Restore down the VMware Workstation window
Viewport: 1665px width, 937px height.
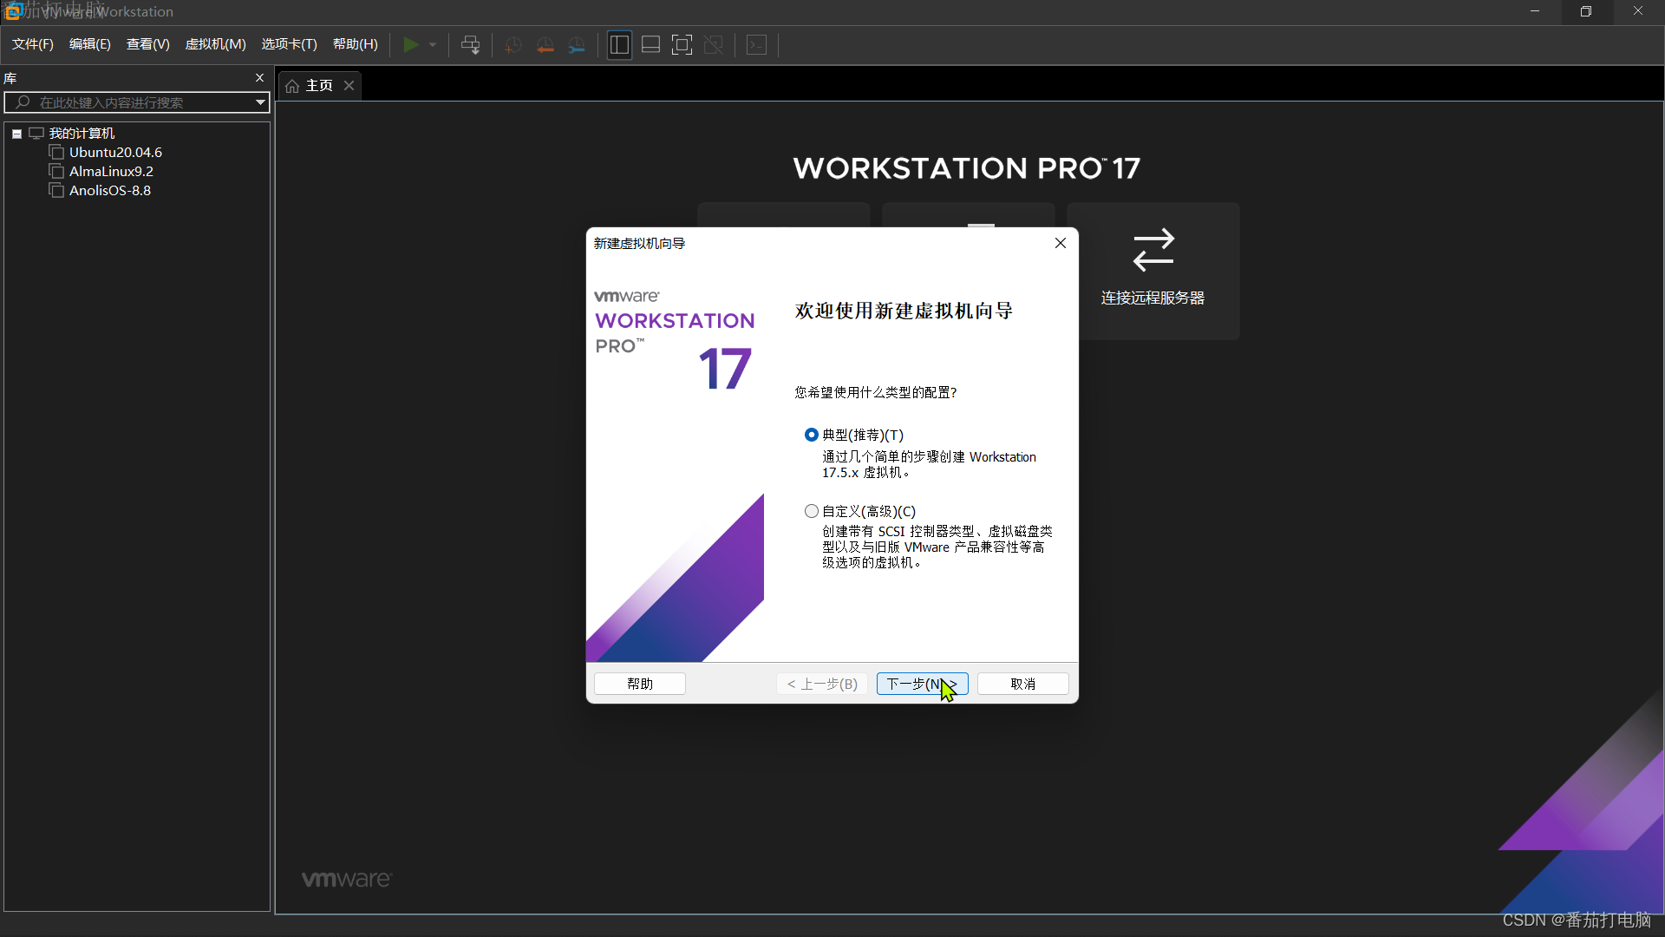tap(1586, 11)
